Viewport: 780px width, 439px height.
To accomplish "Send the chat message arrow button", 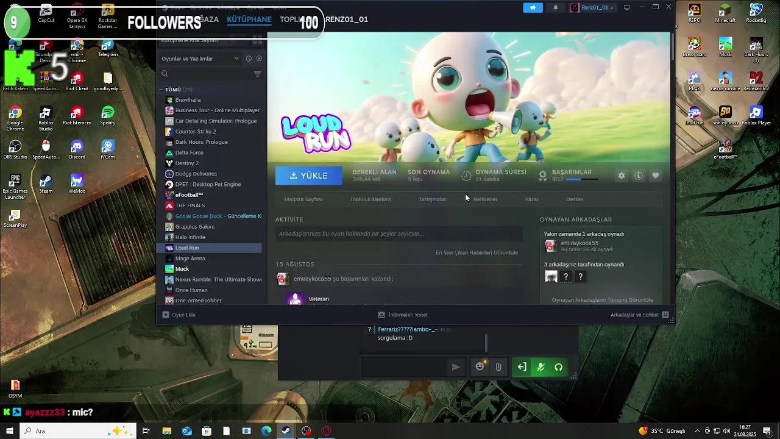I will tap(456, 367).
